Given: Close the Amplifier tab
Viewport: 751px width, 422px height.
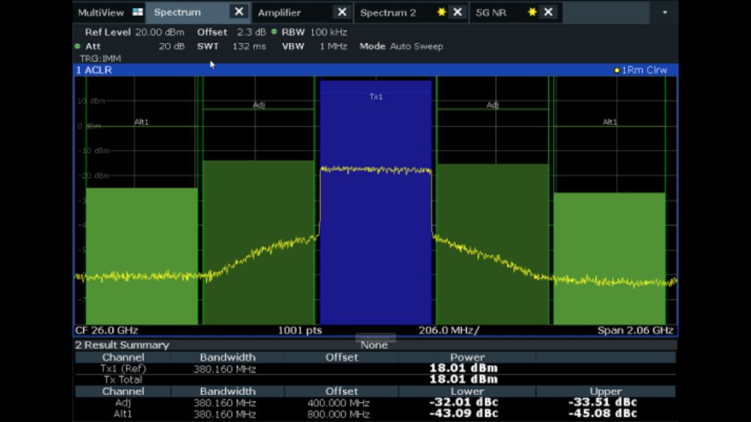Looking at the screenshot, I should tap(341, 12).
